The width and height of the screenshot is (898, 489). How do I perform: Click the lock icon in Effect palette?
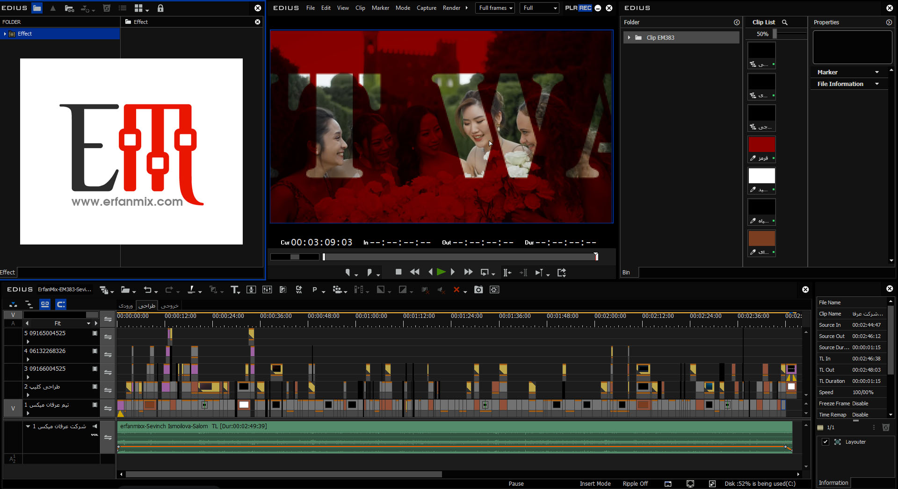pos(160,8)
